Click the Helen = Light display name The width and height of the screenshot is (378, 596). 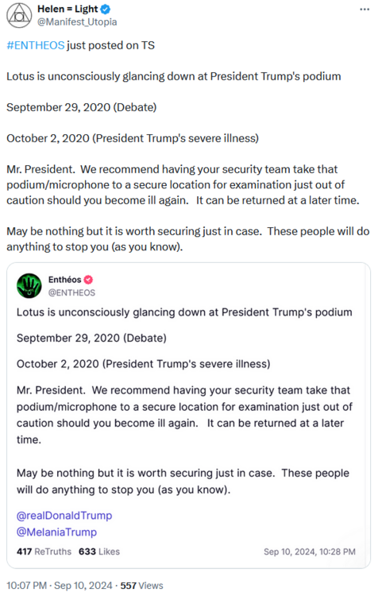point(67,9)
